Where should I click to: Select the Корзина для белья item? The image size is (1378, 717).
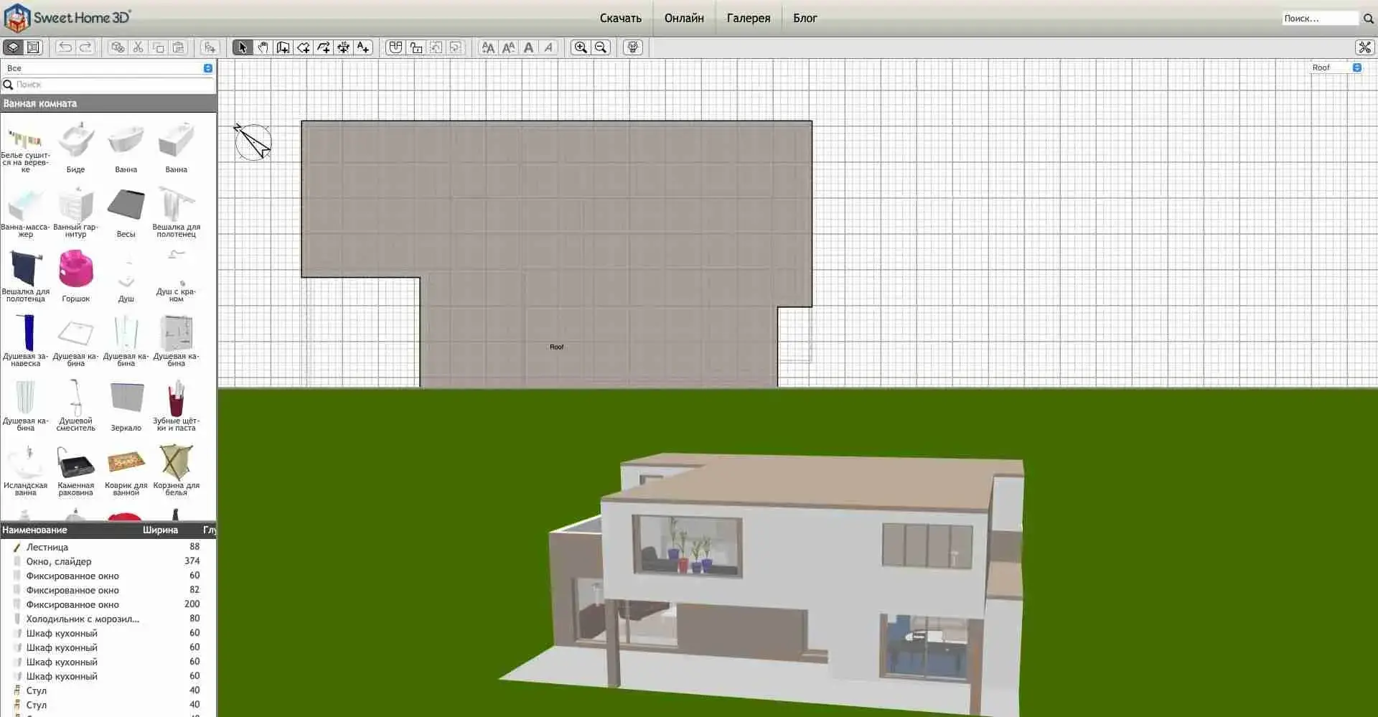pos(176,470)
